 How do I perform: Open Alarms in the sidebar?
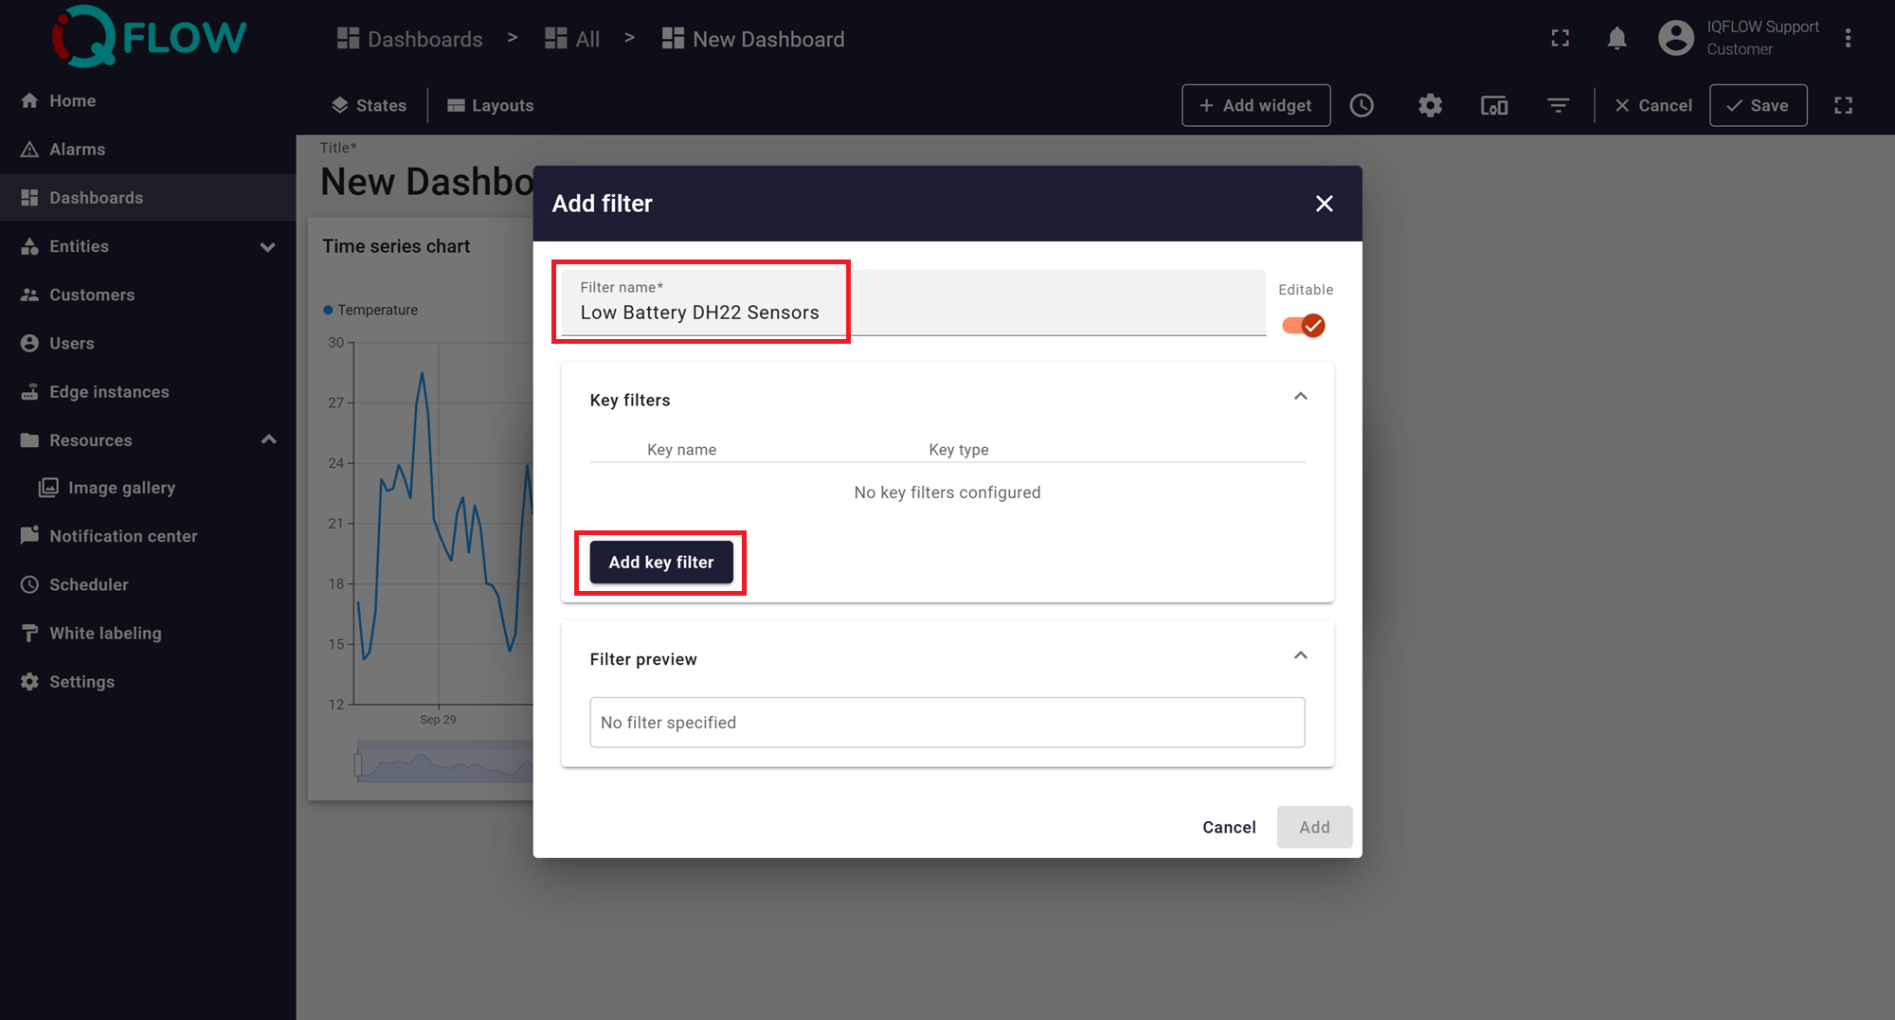pos(77,150)
